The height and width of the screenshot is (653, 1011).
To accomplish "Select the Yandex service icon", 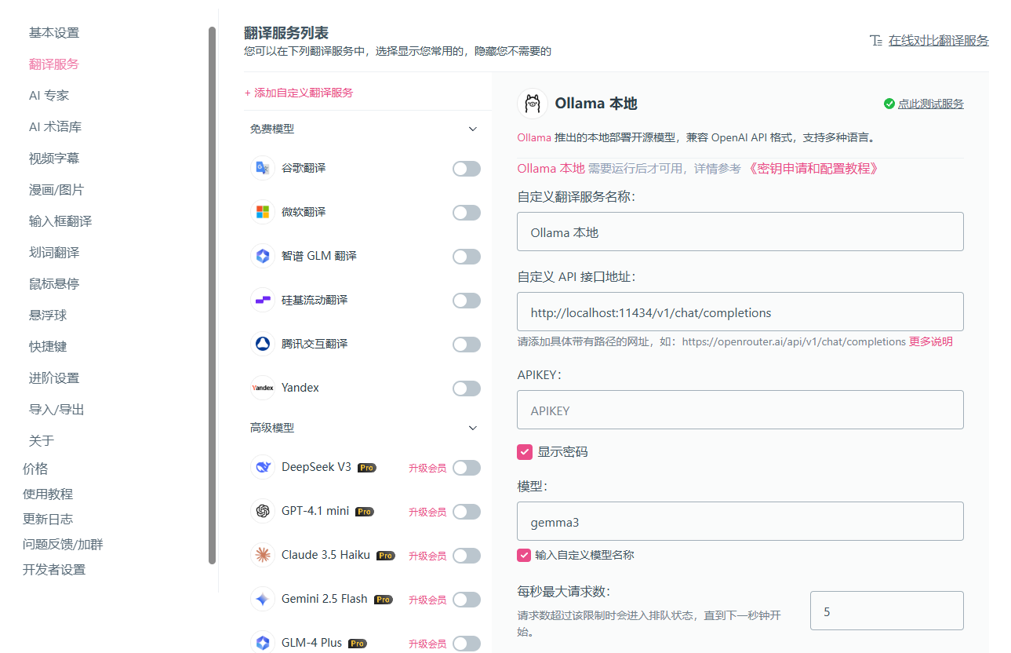I will [x=263, y=387].
